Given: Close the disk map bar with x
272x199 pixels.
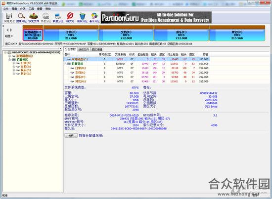Looking at the screenshot, I should (x=3, y=26).
